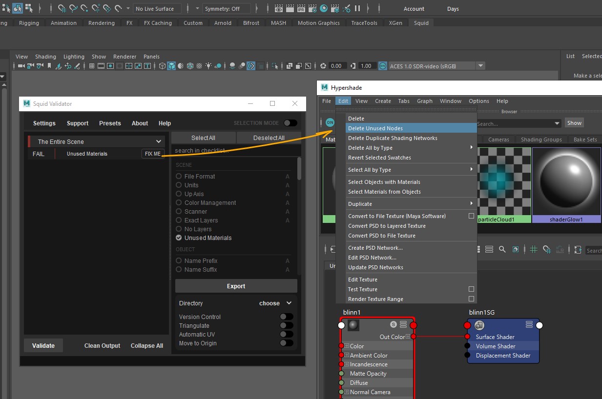Click the pause icon in the top toolbar
Image resolution: width=602 pixels, height=399 pixels.
click(357, 8)
